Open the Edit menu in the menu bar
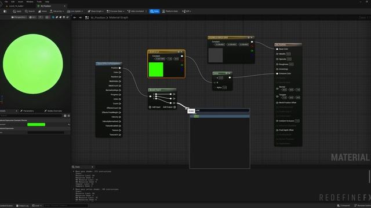371x208 pixels. tap(13, 2)
